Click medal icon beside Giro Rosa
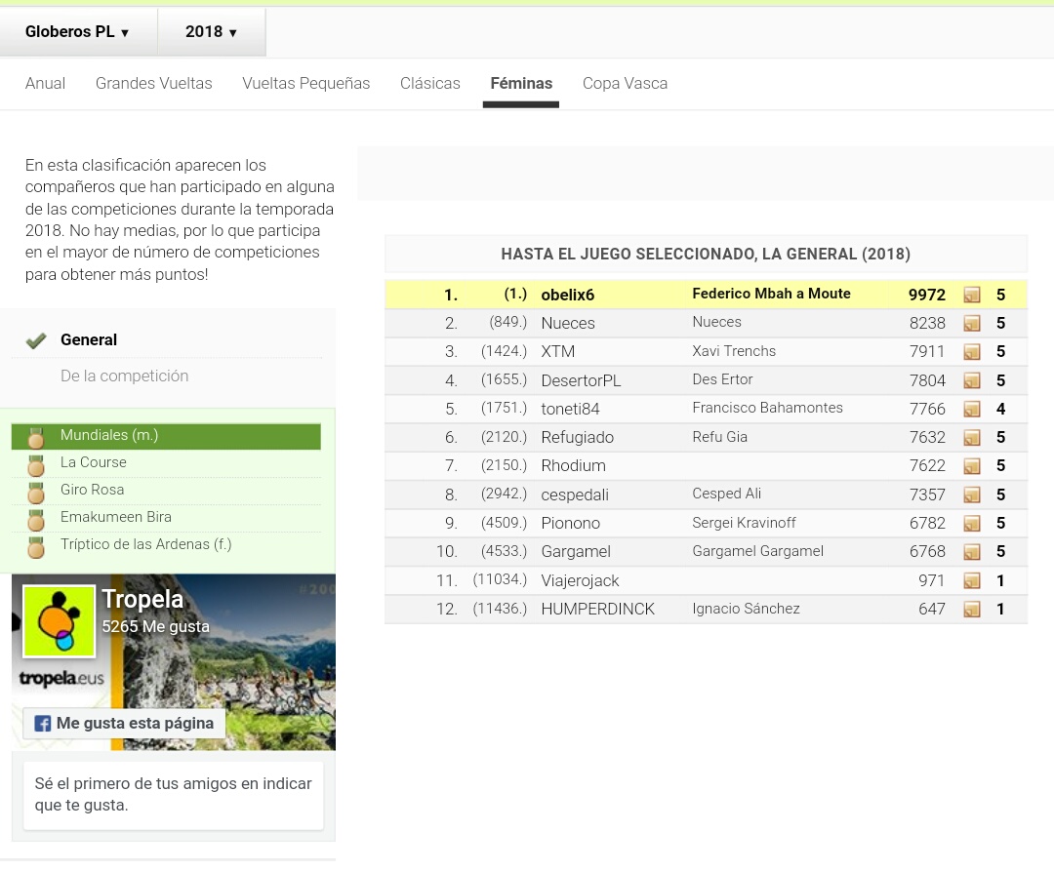 tap(36, 493)
